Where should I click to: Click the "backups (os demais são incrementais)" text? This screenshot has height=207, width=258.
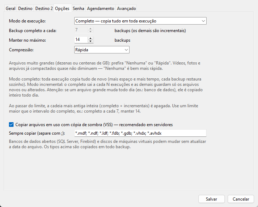[150, 31]
